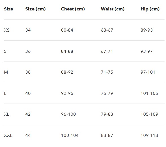Click the 67-71 waist measurement cell

(x=107, y=51)
